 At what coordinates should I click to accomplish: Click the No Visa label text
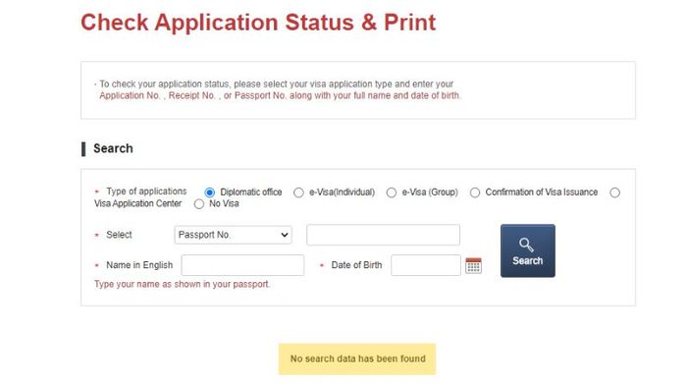tap(224, 203)
